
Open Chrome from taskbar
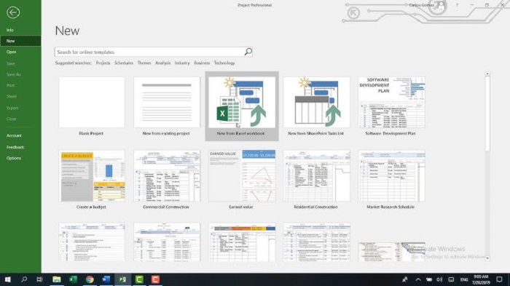coord(90,279)
